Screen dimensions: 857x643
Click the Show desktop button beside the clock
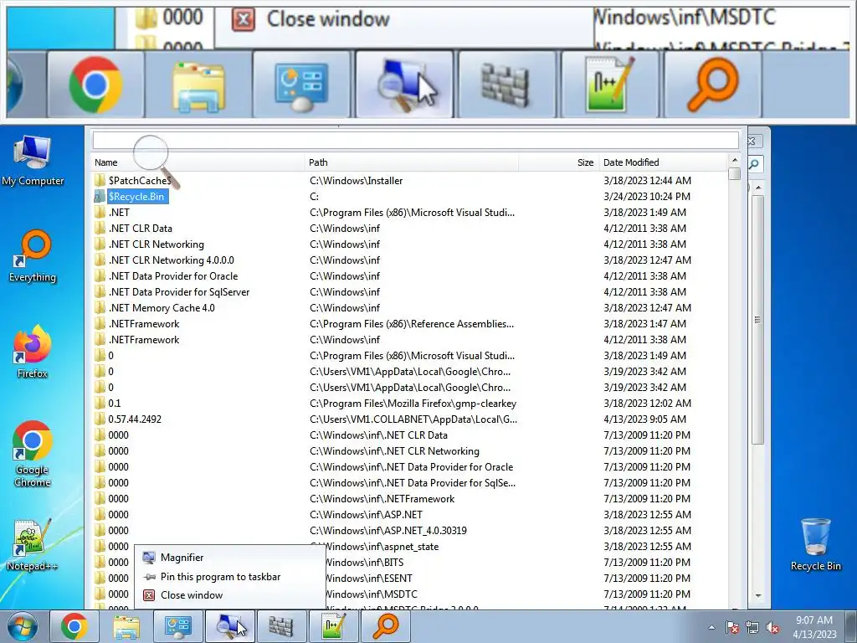click(x=853, y=626)
